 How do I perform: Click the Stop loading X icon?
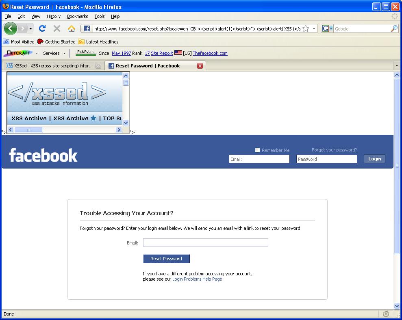[x=56, y=28]
